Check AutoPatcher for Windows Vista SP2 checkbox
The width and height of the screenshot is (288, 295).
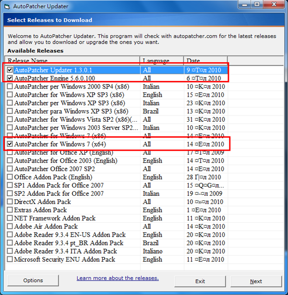[x=10, y=119]
